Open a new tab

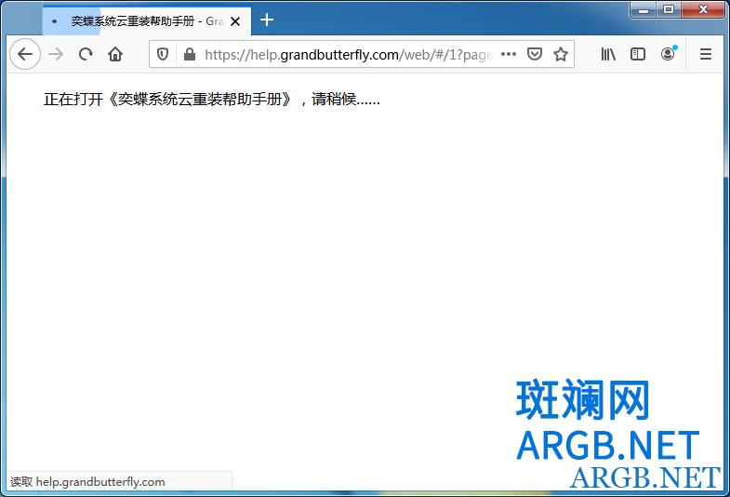coord(267,20)
